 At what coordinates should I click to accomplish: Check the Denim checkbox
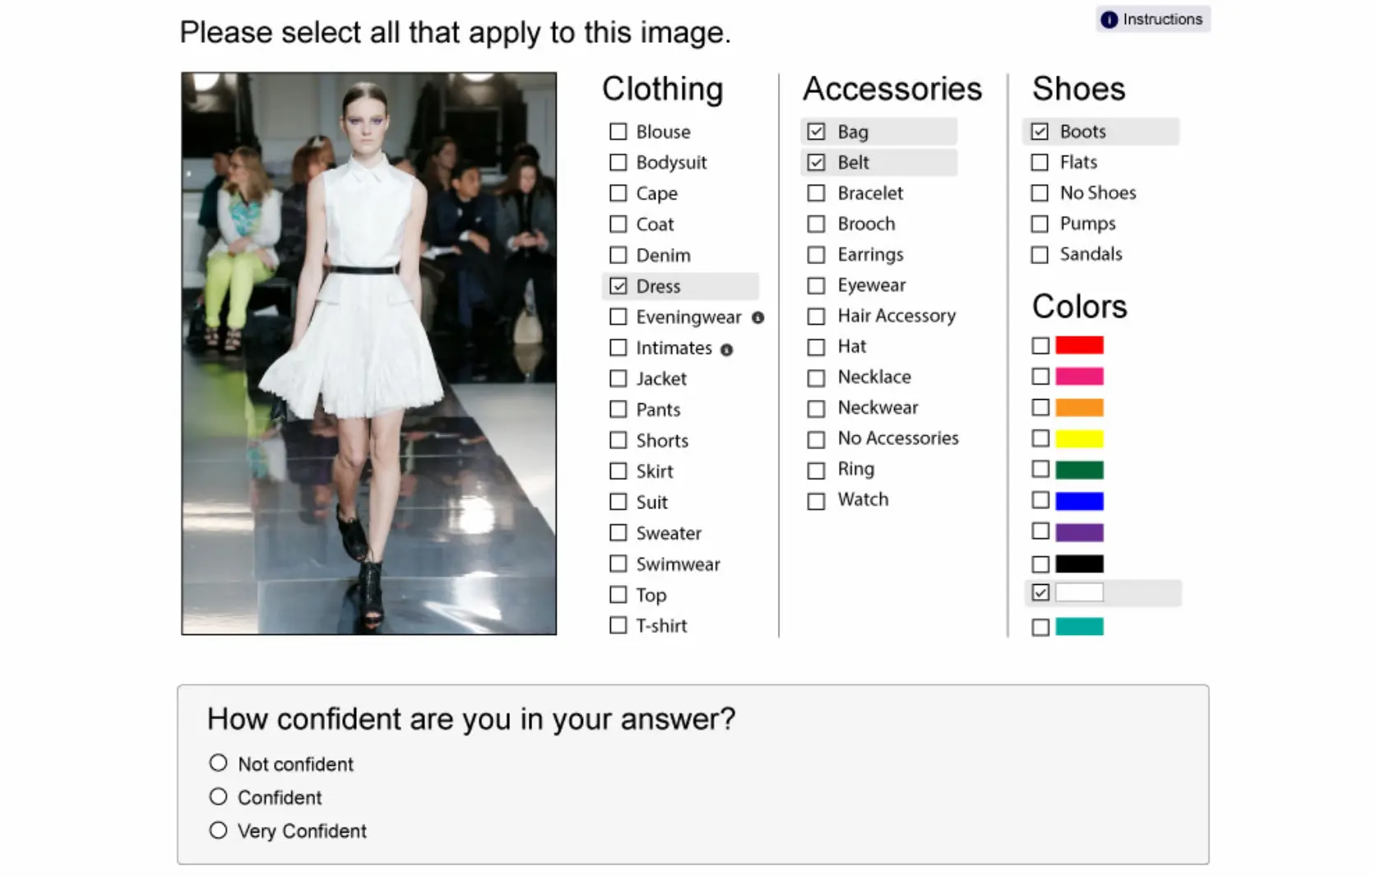(x=618, y=255)
